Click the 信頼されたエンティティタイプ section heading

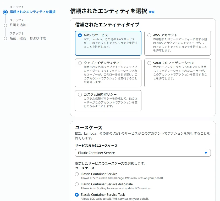coord(107,25)
